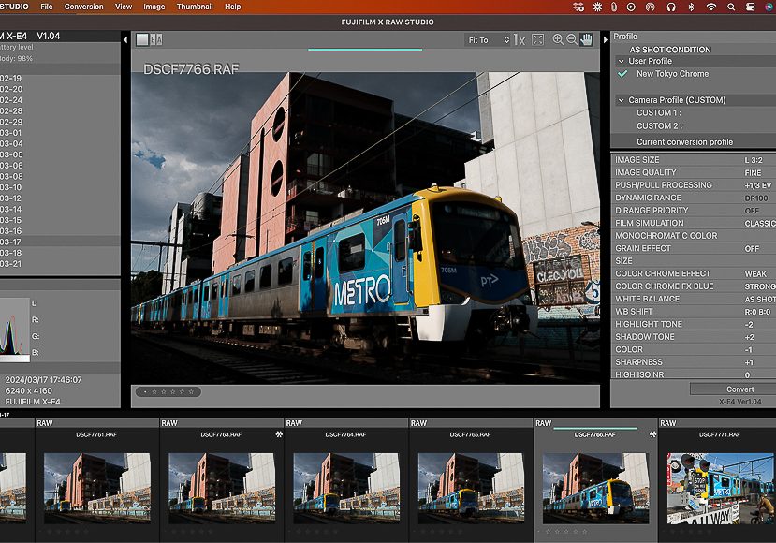Switch to before/after B|A comparison view

pyautogui.click(x=156, y=39)
